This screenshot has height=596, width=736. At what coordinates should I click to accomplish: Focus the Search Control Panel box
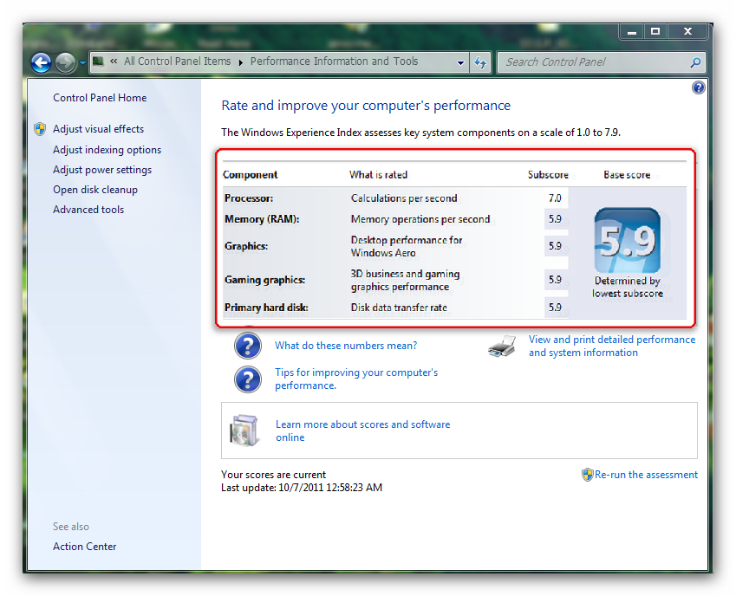click(601, 62)
